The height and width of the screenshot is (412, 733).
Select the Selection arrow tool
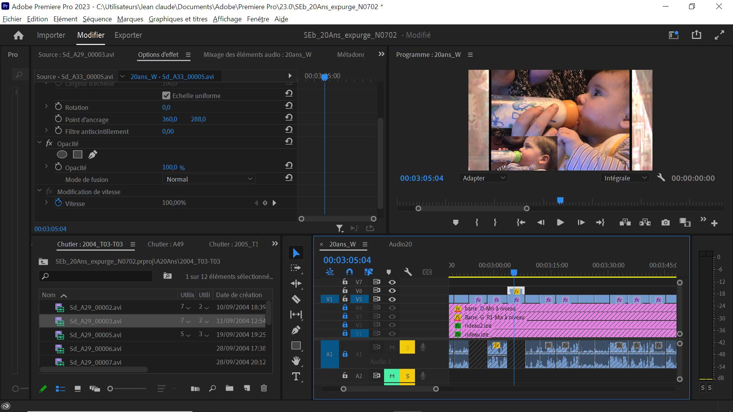tap(296, 253)
